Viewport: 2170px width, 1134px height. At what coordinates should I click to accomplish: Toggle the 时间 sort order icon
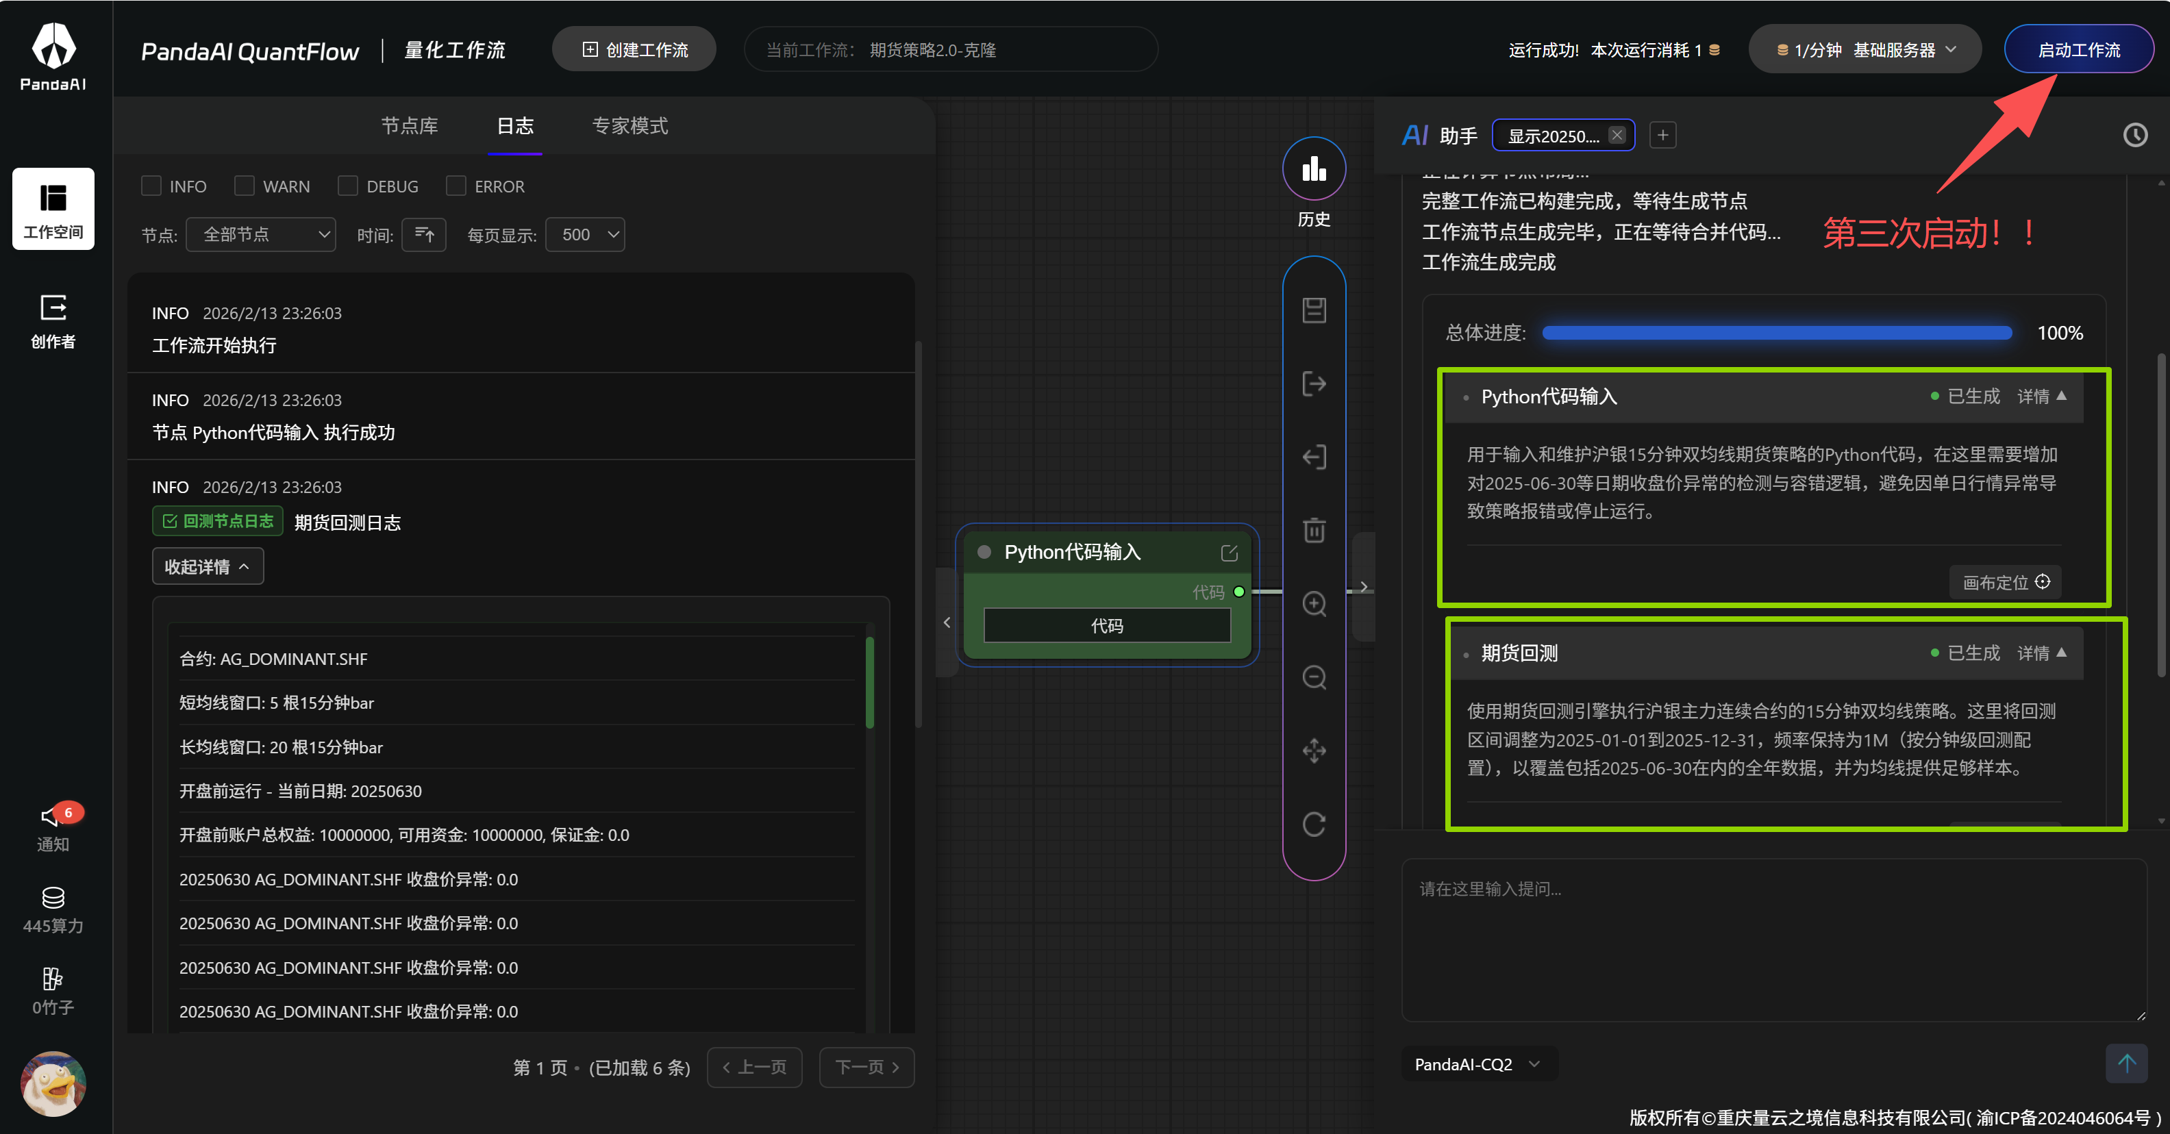click(x=424, y=234)
